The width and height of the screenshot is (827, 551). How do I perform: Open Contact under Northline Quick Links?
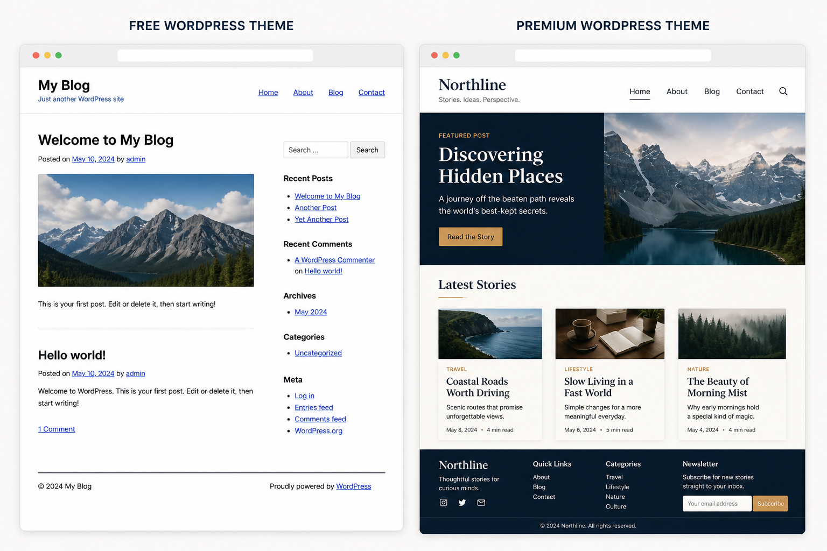point(544,497)
